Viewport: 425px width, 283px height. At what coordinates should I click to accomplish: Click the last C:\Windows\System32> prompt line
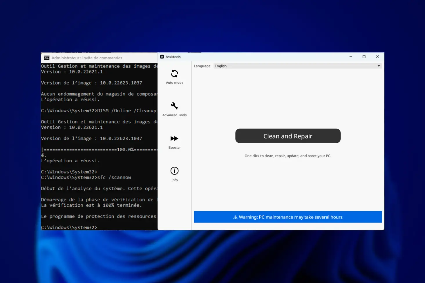[x=69, y=227]
